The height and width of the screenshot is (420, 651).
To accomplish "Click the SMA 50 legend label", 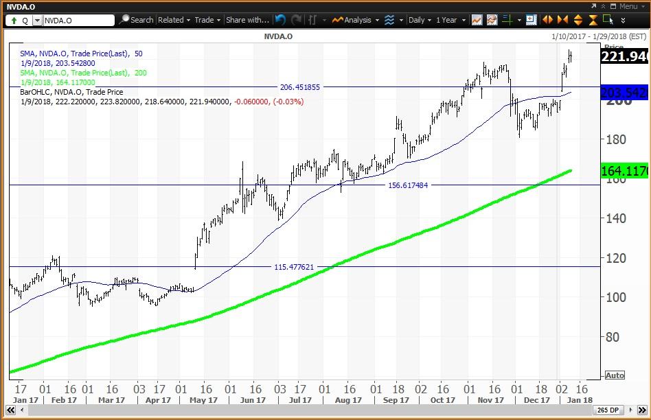I will [x=81, y=54].
